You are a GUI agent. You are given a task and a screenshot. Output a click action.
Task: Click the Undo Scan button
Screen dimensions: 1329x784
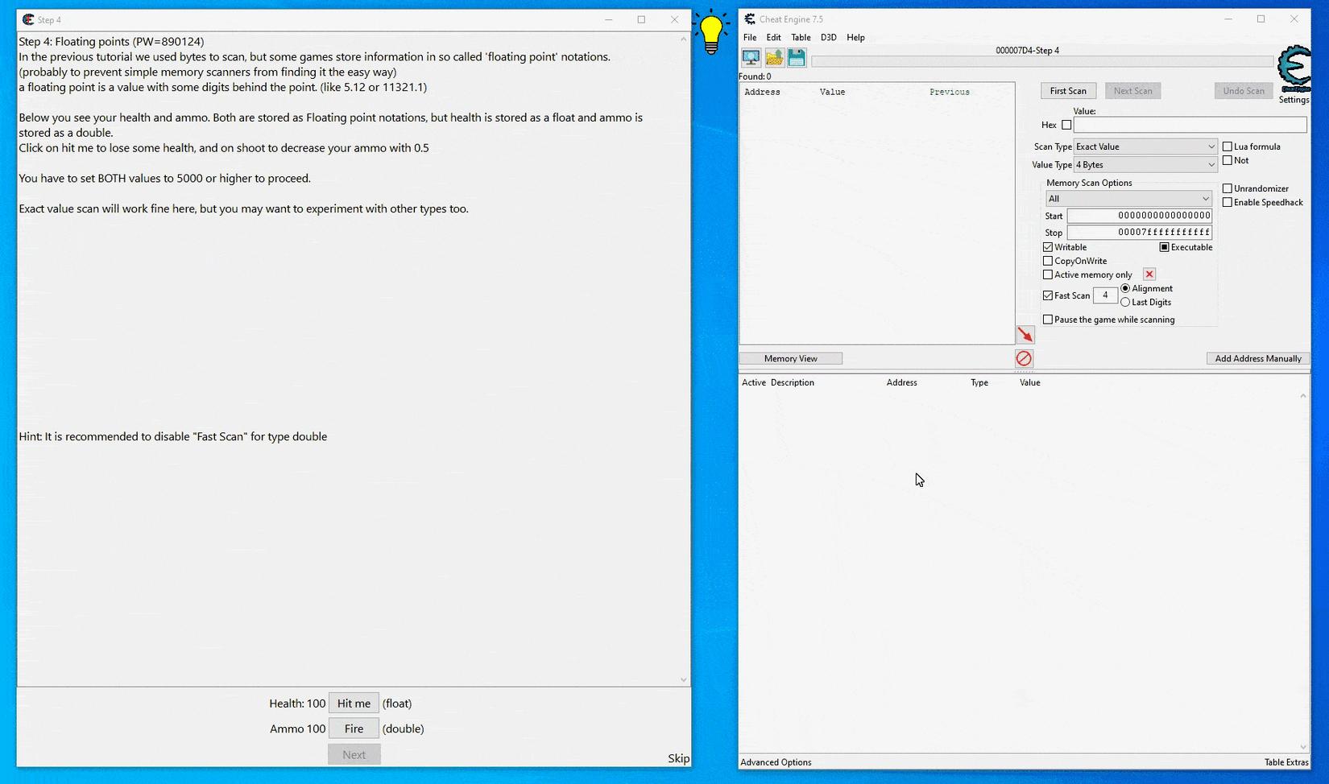coord(1244,91)
